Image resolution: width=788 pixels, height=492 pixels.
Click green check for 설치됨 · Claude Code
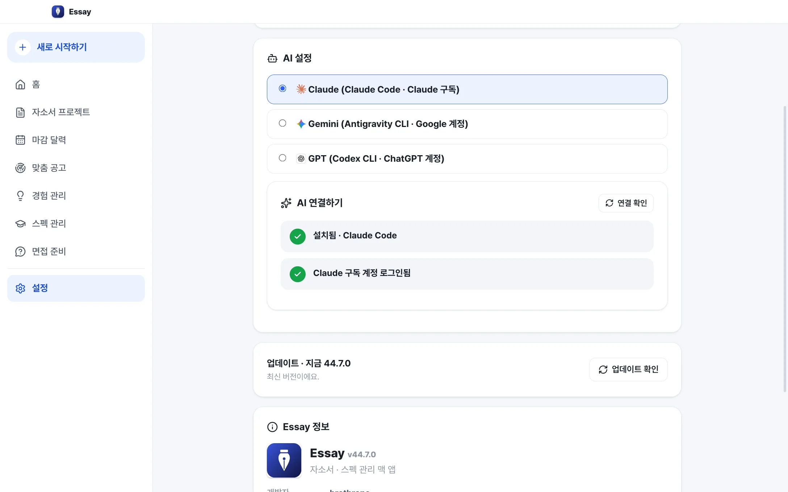[x=298, y=237]
